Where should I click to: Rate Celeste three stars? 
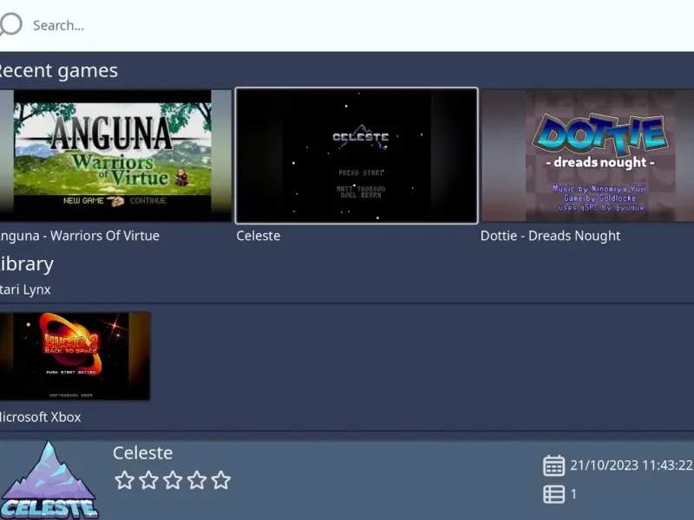click(173, 480)
